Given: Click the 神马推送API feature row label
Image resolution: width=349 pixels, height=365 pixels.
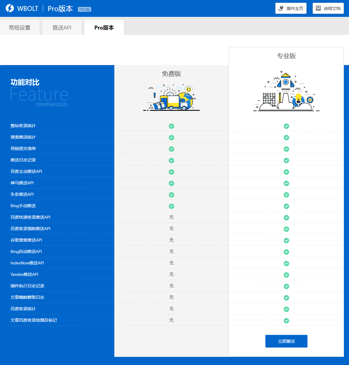Looking at the screenshot, I should pos(22,183).
